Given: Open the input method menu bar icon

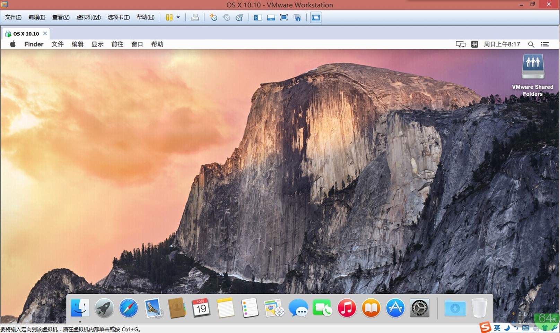Looking at the screenshot, I should 475,44.
